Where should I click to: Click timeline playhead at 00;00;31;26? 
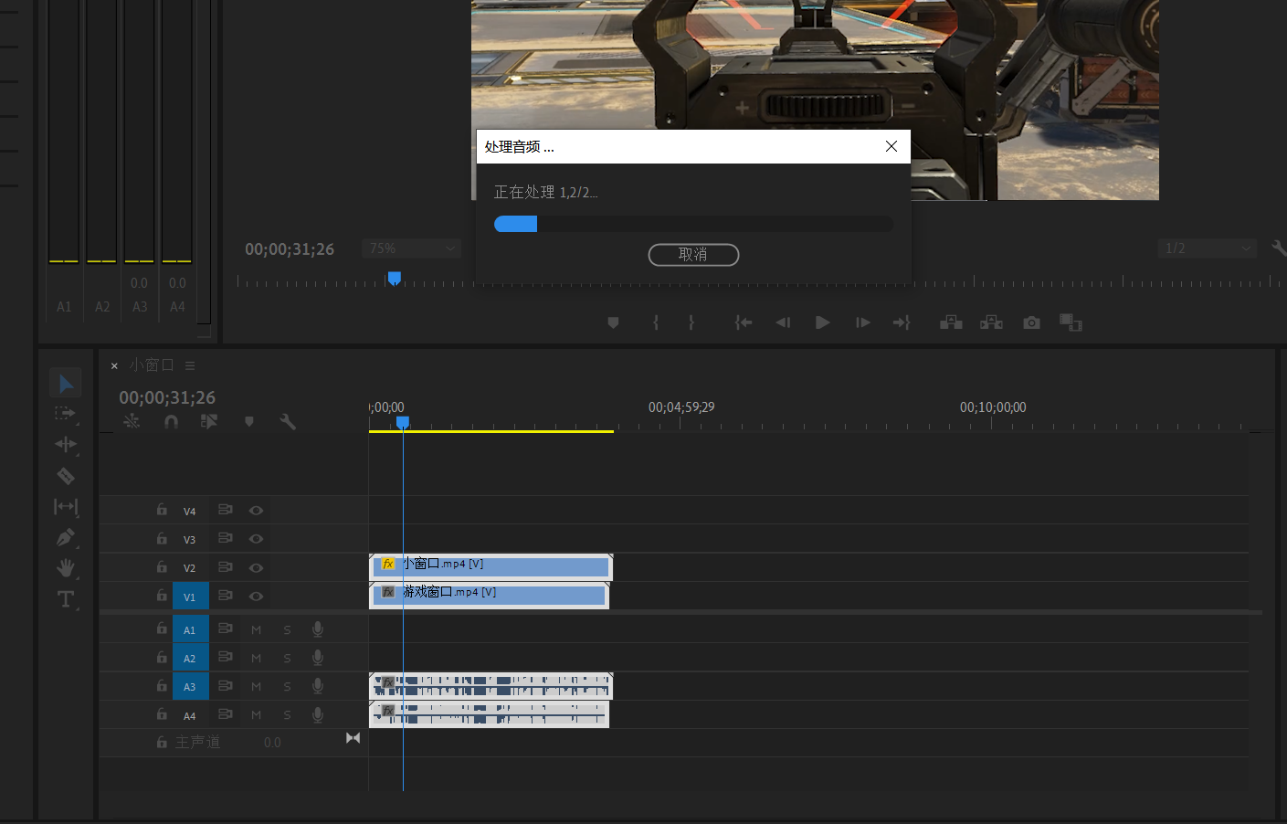click(x=403, y=423)
